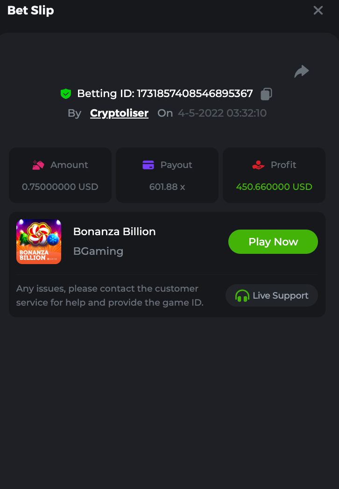Close the Bet Slip panel
339x489 pixels.
tap(318, 10)
